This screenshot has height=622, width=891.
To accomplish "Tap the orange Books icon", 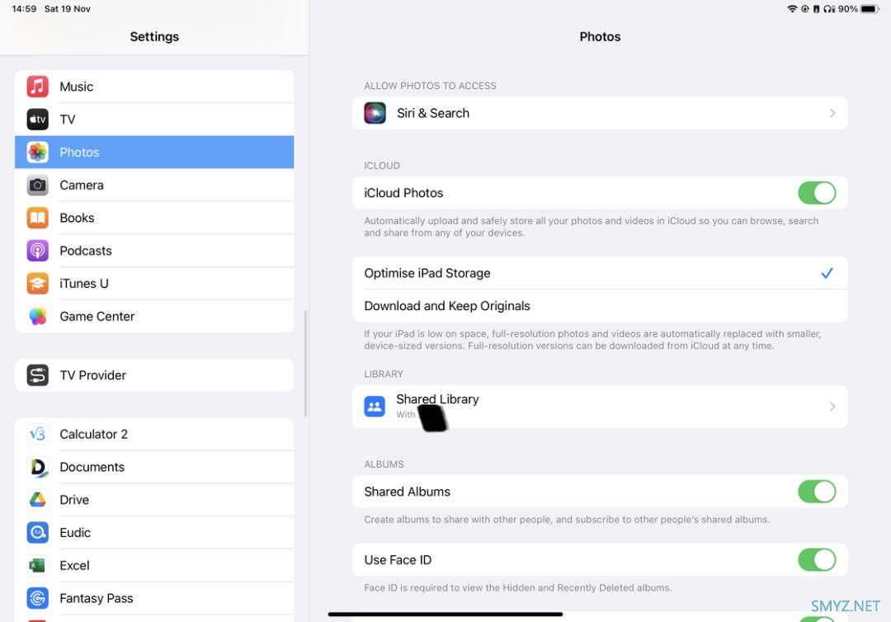I will [x=37, y=218].
